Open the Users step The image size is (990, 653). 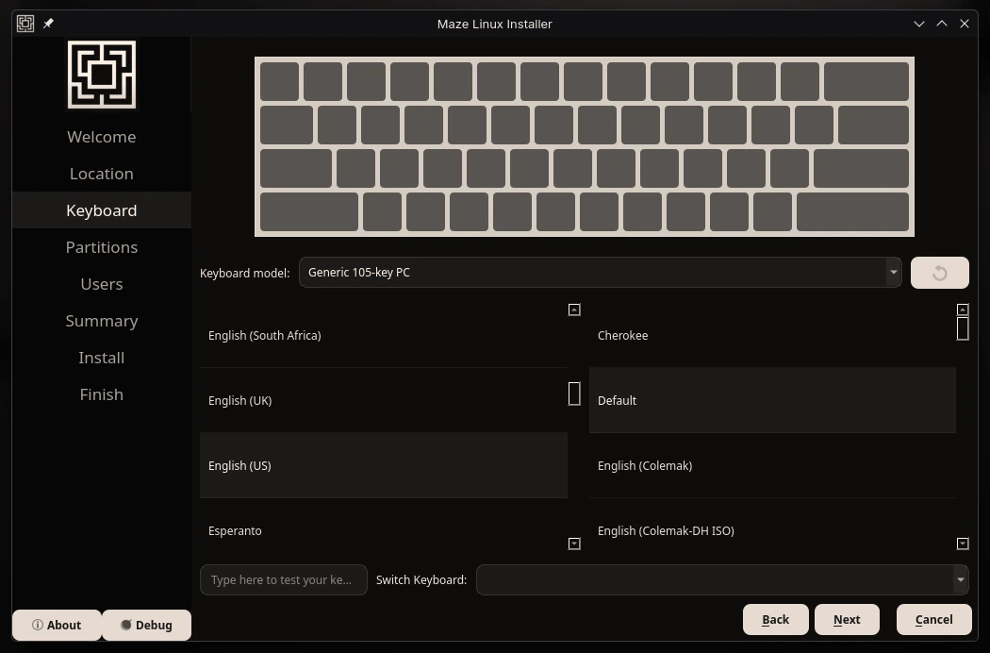tap(102, 284)
